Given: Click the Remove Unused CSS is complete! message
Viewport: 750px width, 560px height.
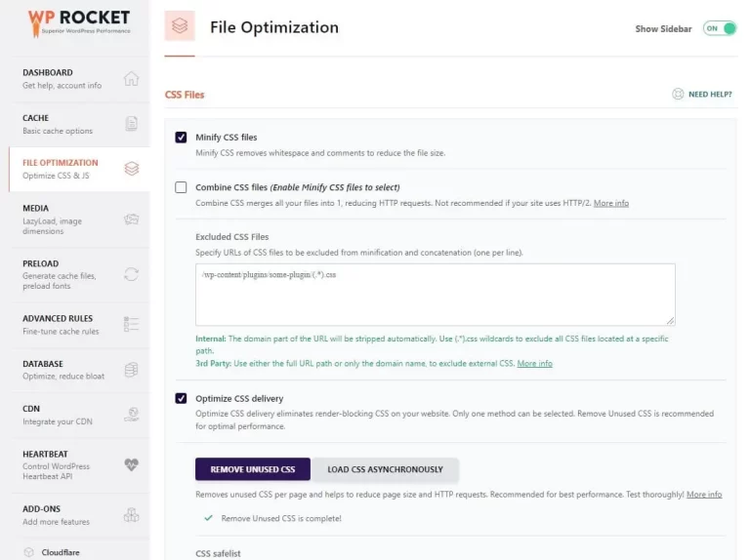Looking at the screenshot, I should pyautogui.click(x=281, y=518).
